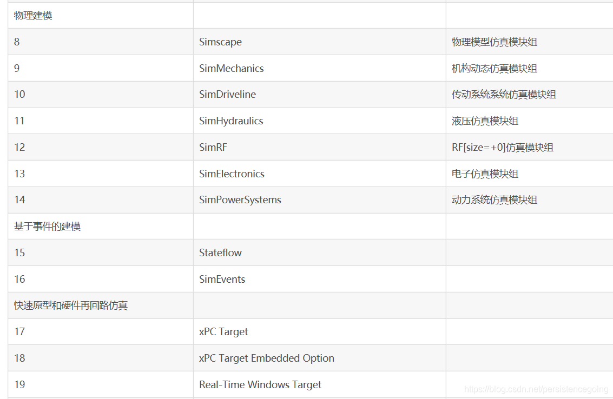Select xPC Target Embedded Option row
This screenshot has width=613, height=399.
coord(311,358)
